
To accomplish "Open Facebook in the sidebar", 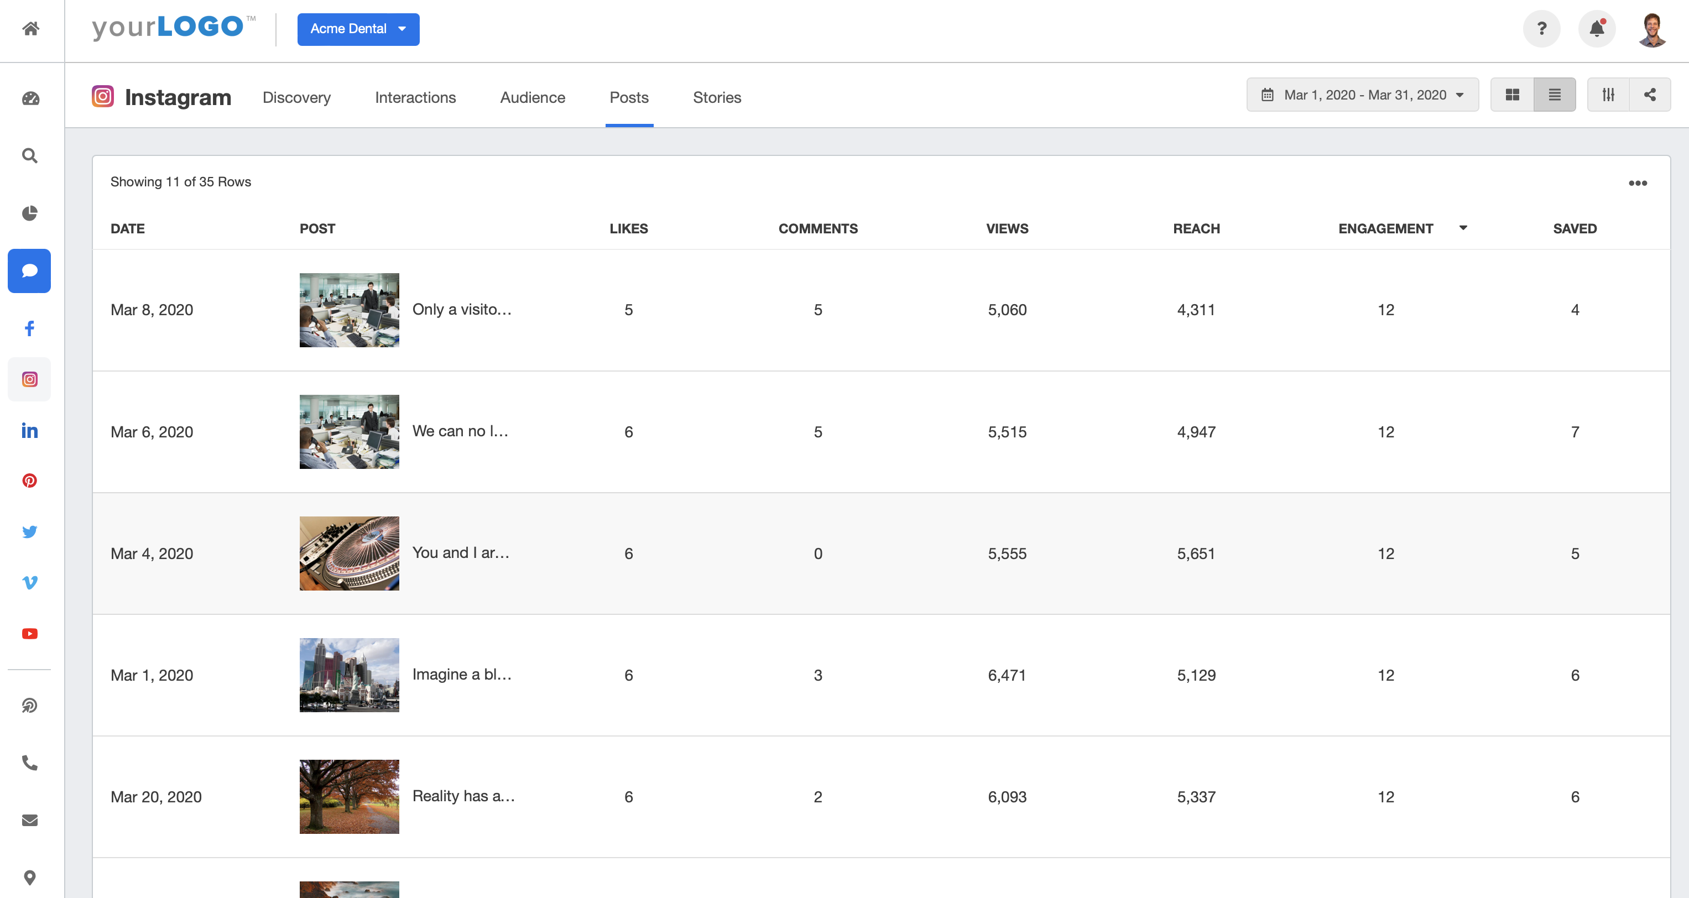I will pos(29,328).
